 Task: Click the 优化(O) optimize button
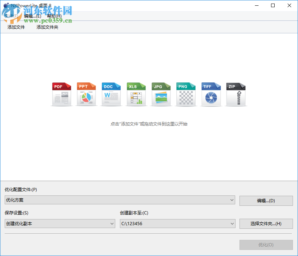pyautogui.click(x=266, y=245)
